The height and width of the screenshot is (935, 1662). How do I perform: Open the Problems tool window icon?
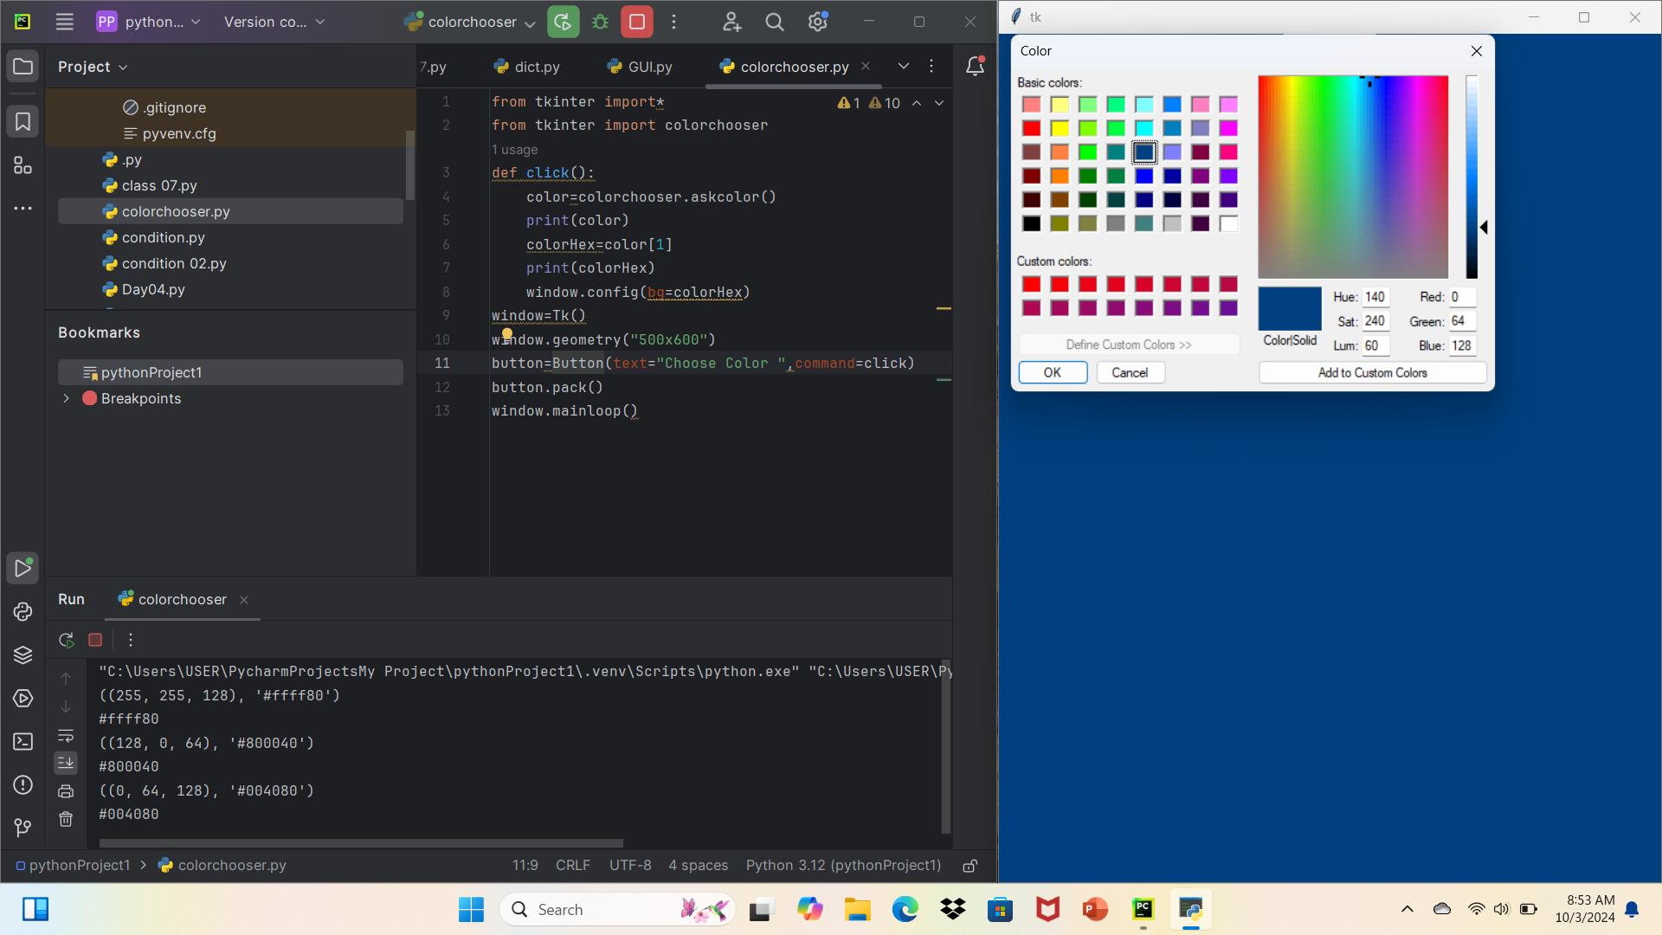click(23, 785)
